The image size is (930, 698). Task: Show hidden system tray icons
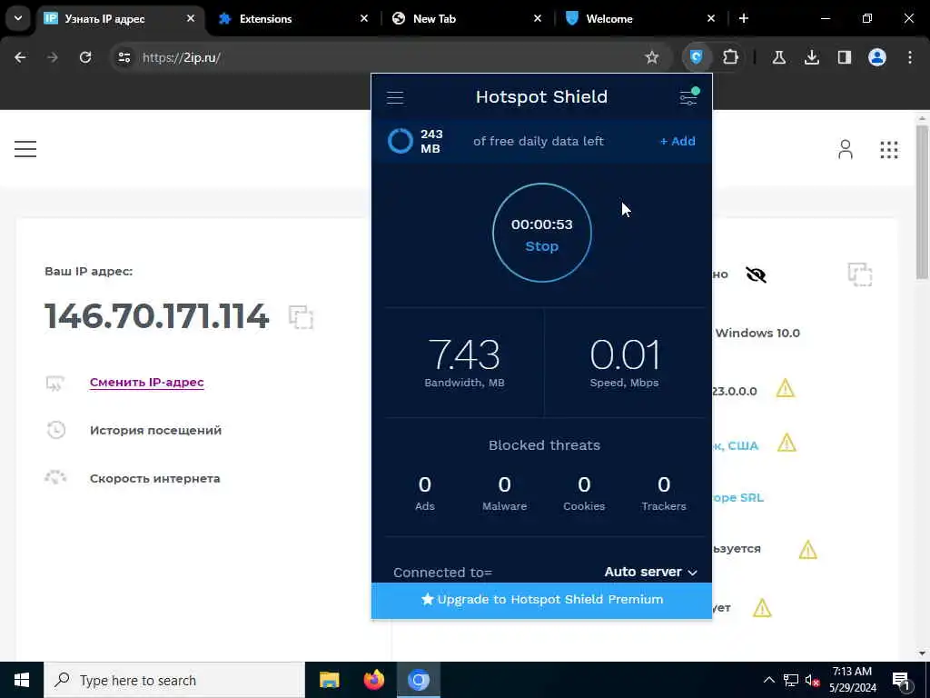(x=768, y=680)
